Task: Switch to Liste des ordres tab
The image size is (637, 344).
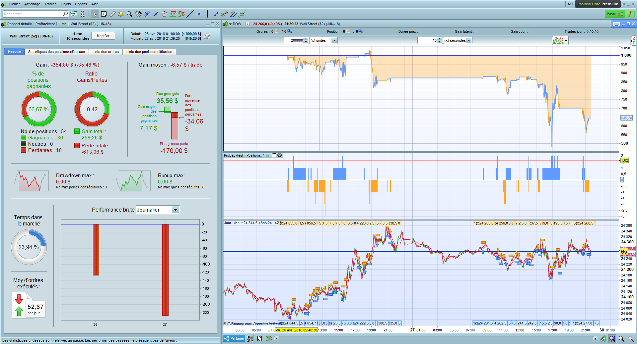Action: coord(106,52)
